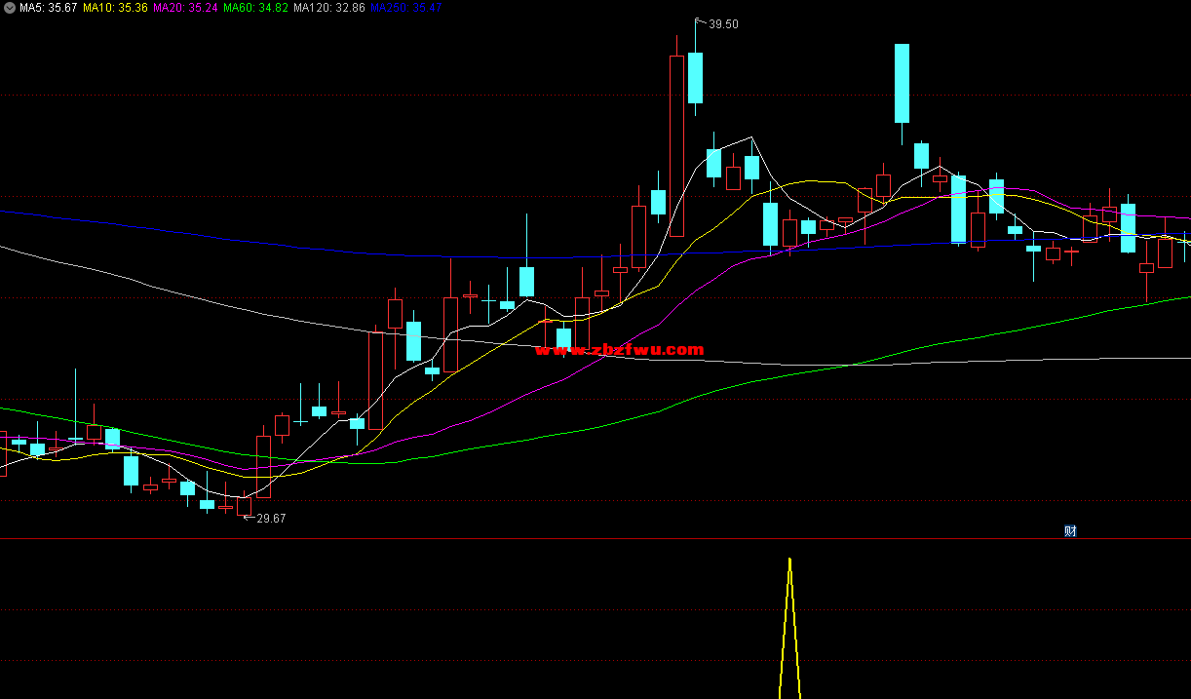Select the gray MA120: 32.86 label
Image resolution: width=1191 pixels, height=699 pixels.
(329, 8)
